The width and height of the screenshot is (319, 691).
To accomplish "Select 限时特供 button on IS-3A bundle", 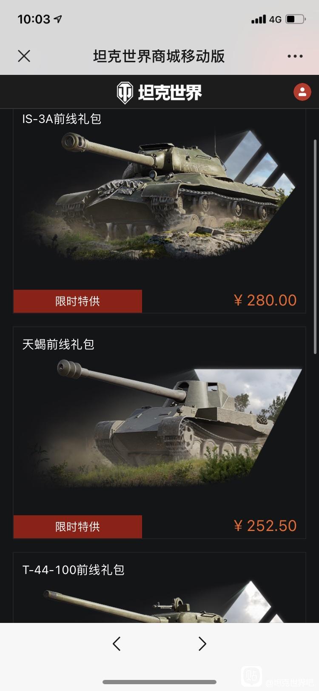I will point(78,301).
